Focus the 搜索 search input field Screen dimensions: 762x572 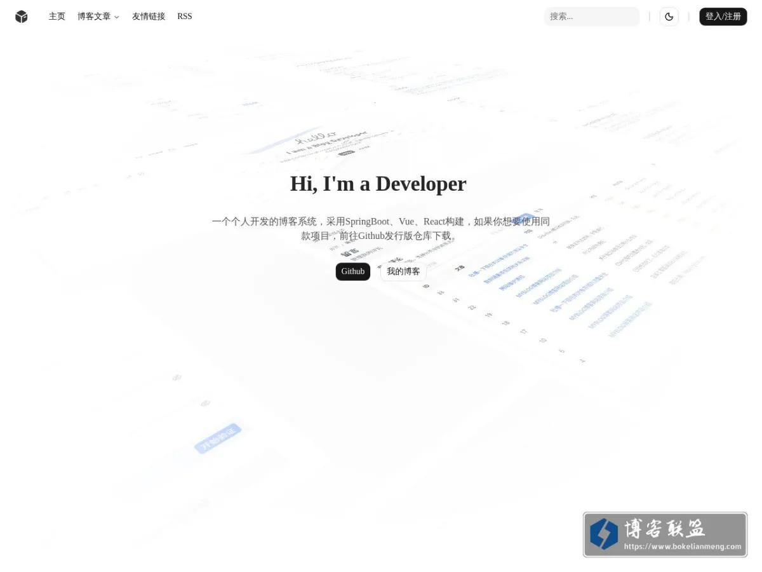592,17
